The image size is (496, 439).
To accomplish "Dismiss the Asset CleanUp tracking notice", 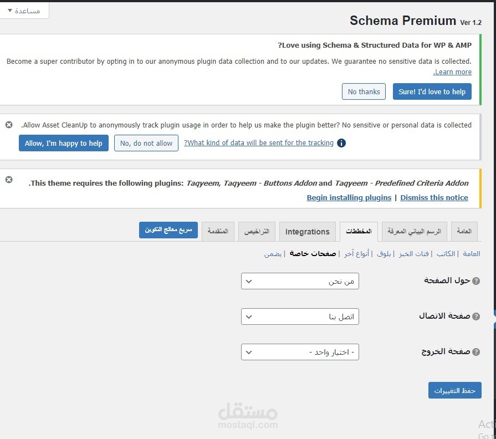I will [x=9, y=125].
